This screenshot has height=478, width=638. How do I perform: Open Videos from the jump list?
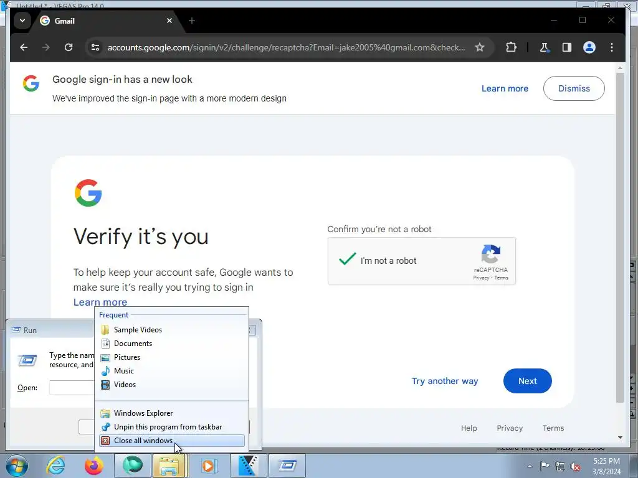tap(172, 385)
